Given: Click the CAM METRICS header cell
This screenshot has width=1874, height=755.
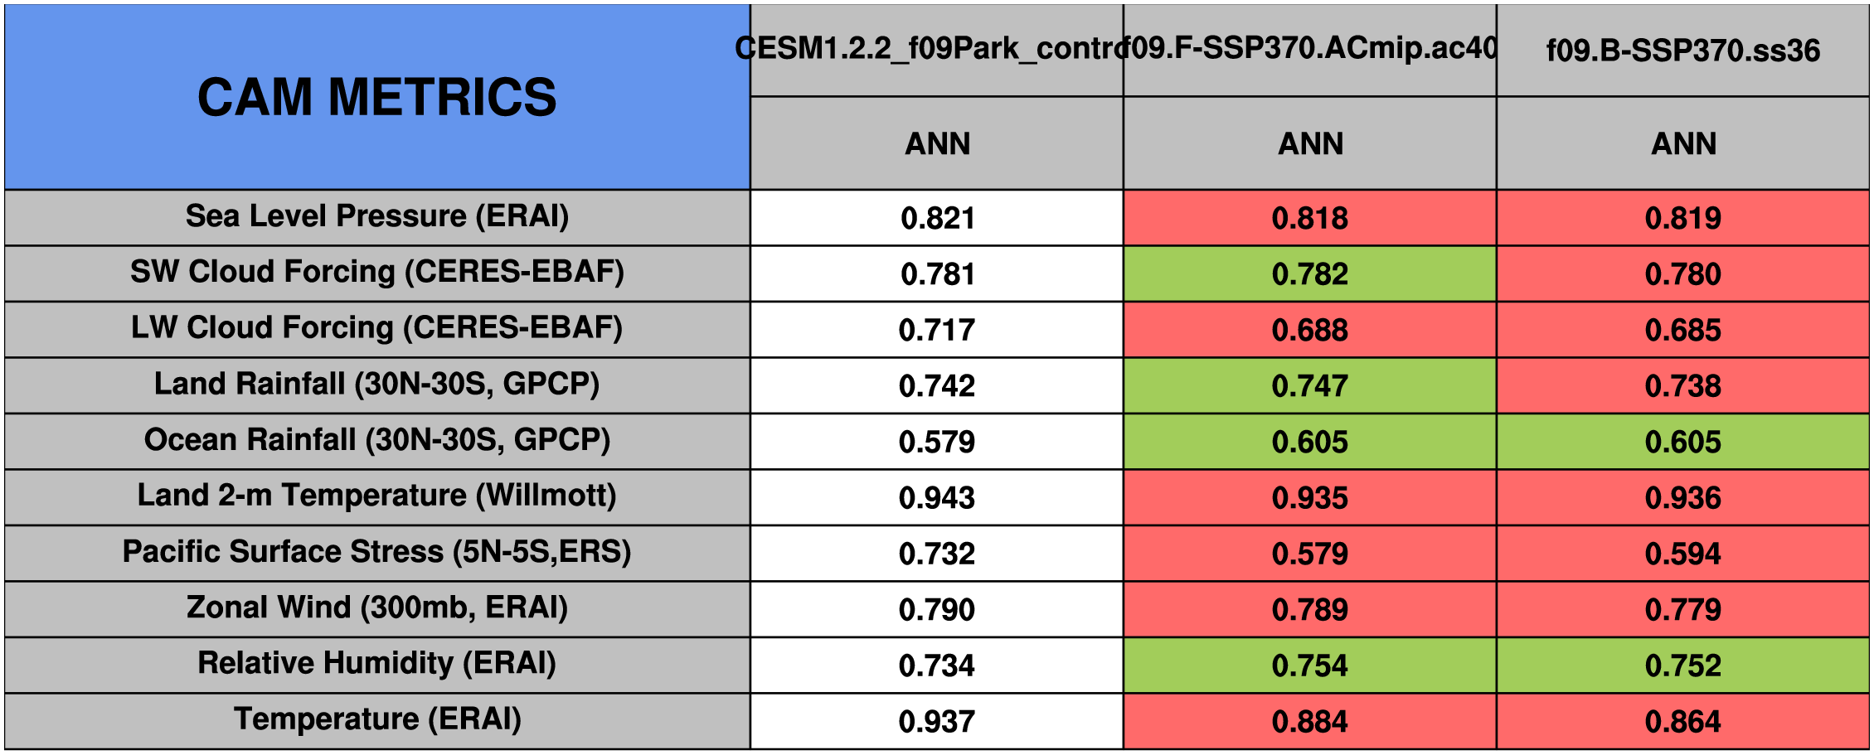Looking at the screenshot, I should (x=376, y=97).
